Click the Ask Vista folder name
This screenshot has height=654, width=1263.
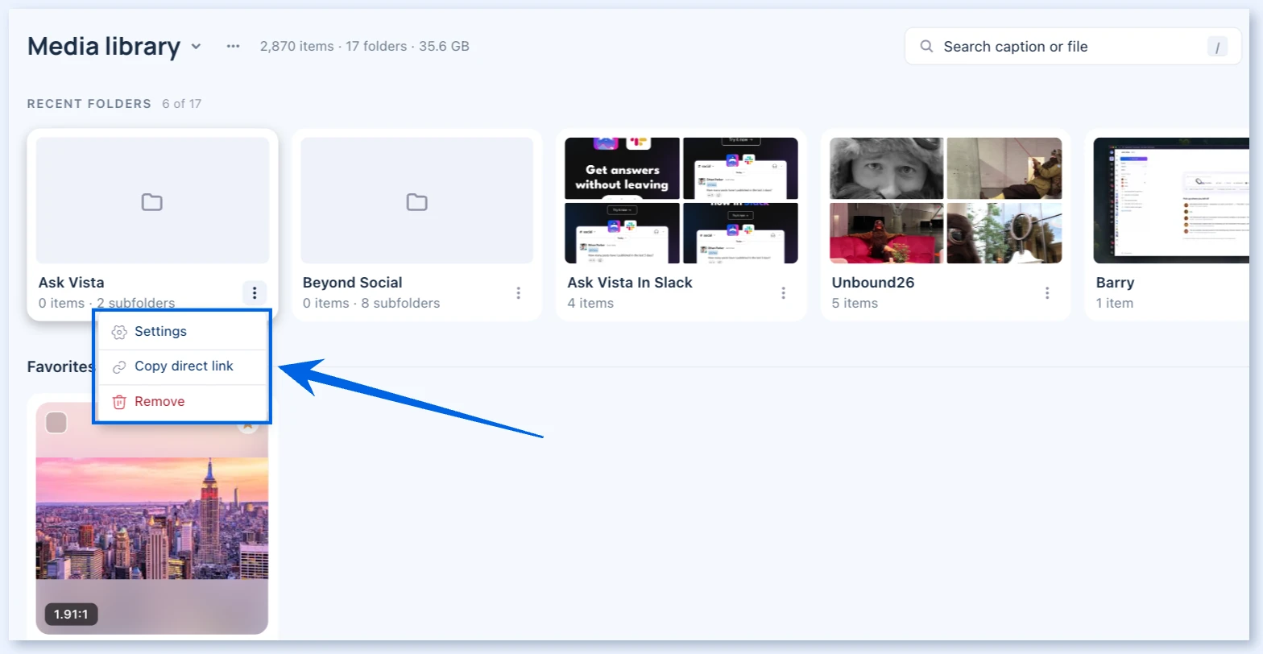(72, 283)
